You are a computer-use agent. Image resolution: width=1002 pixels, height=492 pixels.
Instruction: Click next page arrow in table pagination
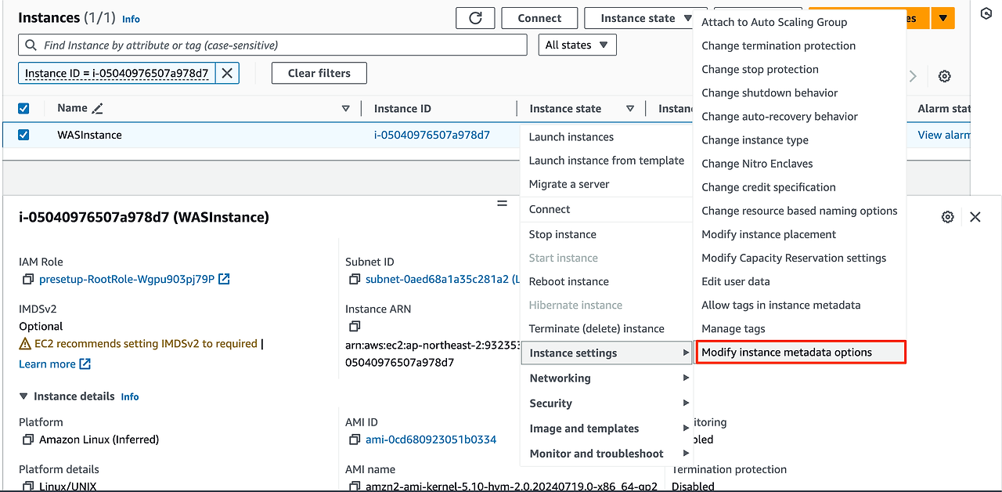tap(913, 76)
